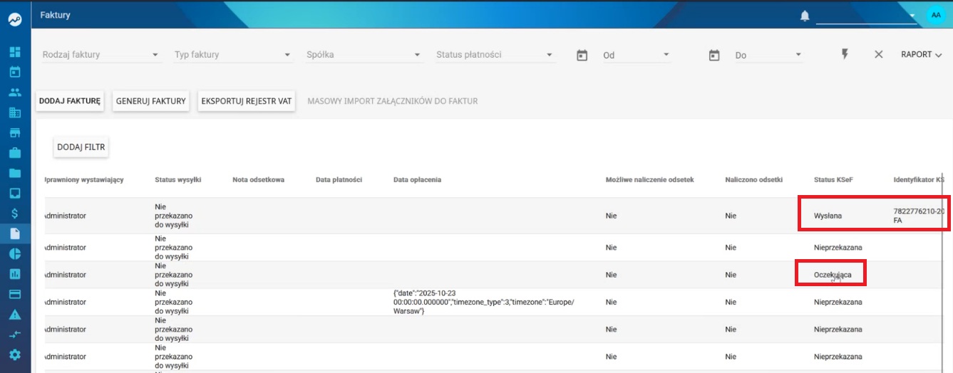Click the DODAJ FILTR button
953x373 pixels.
(x=81, y=147)
